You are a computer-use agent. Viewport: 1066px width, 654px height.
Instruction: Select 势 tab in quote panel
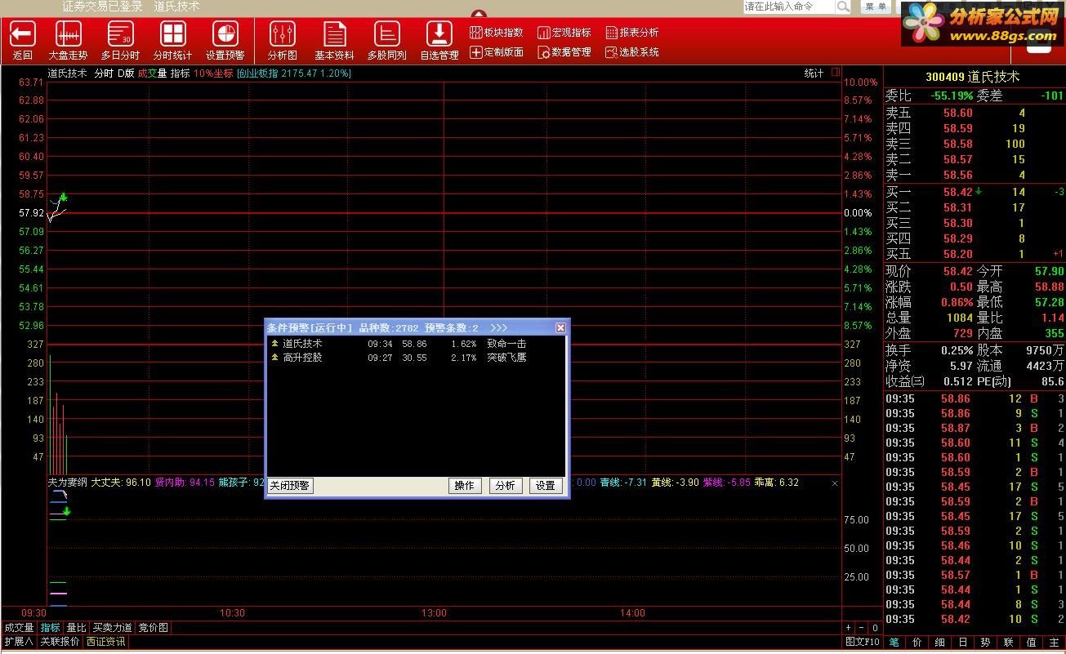986,643
